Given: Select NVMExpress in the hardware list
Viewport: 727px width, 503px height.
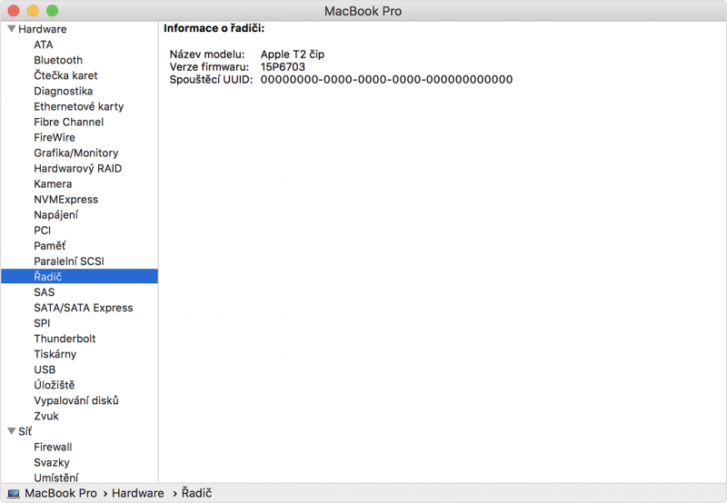Looking at the screenshot, I should tap(65, 199).
